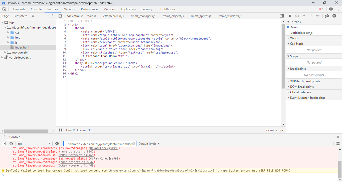Open the Default levels dropdown
Viewport: 342px width, 182px height.
(x=149, y=144)
